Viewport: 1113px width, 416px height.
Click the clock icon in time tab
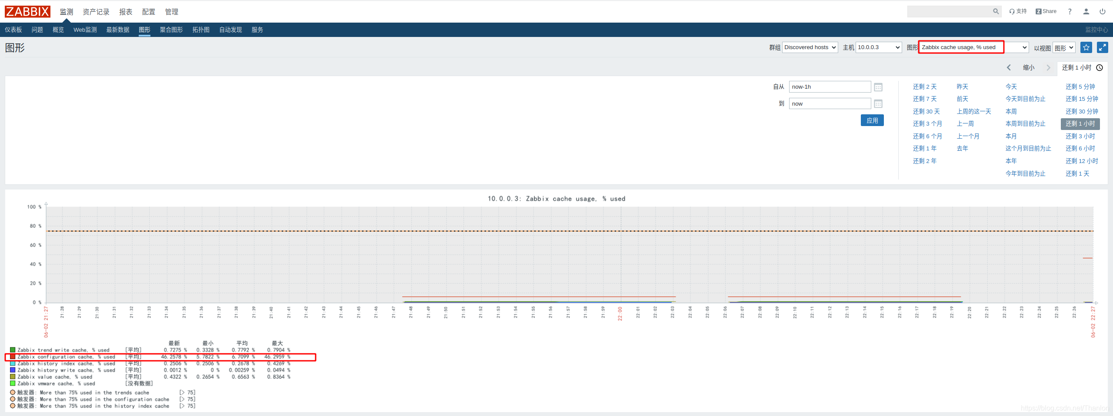pyautogui.click(x=1100, y=67)
